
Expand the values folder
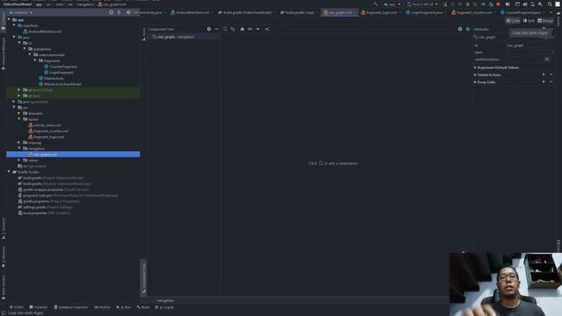click(x=19, y=160)
